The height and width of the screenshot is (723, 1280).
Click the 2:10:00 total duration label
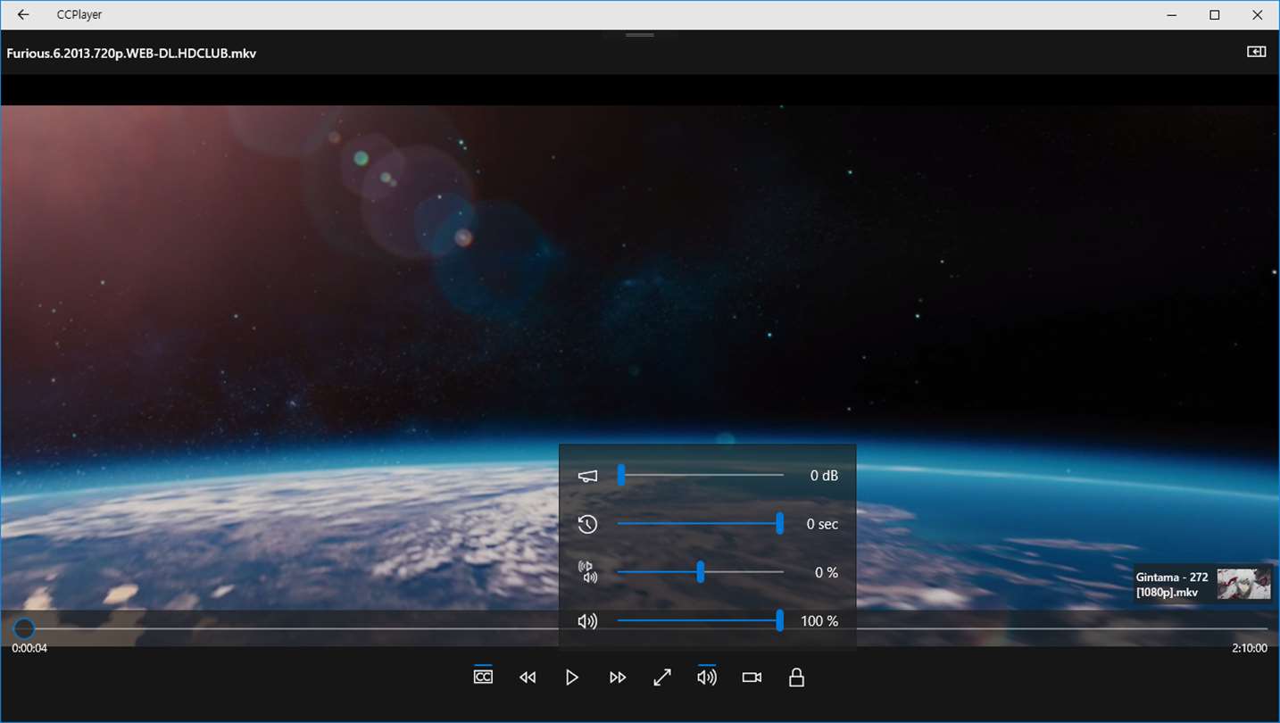tap(1250, 648)
